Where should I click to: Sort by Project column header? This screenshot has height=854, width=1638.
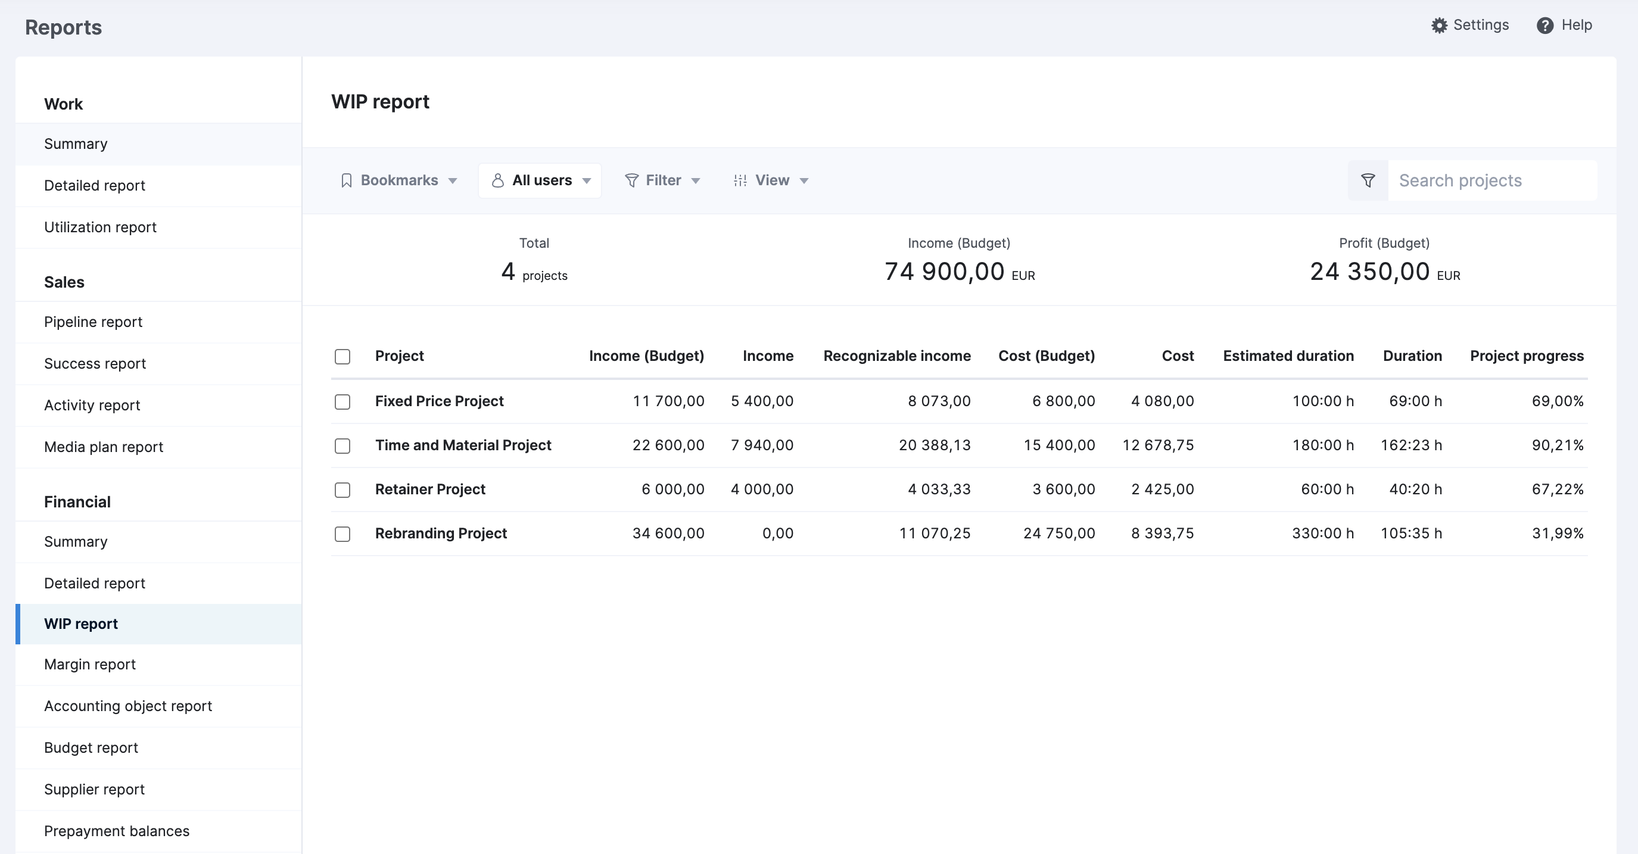point(399,356)
